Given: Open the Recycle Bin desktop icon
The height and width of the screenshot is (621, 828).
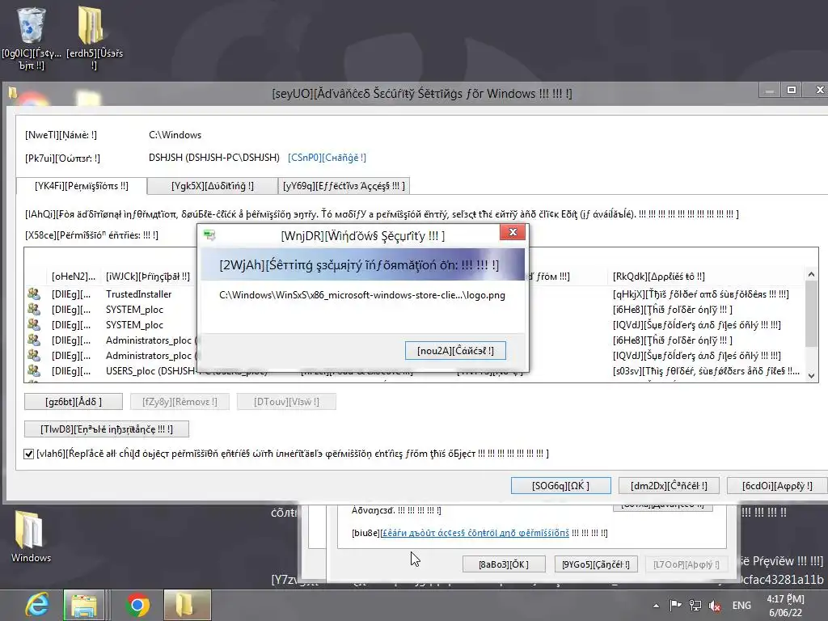Looking at the screenshot, I should click(32, 38).
